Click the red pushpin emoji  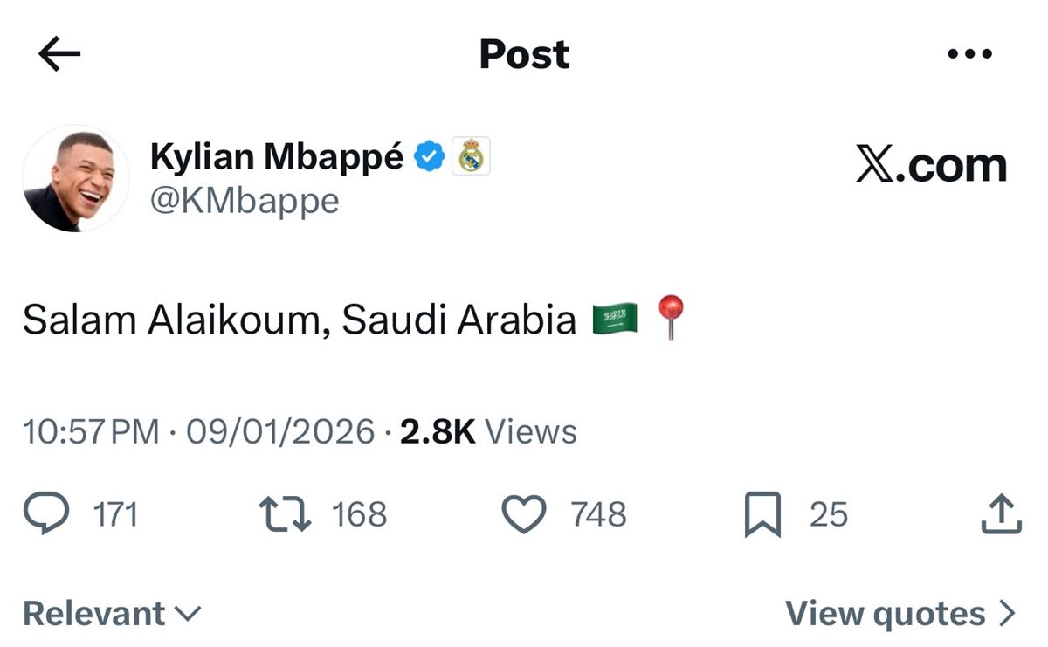(x=671, y=316)
